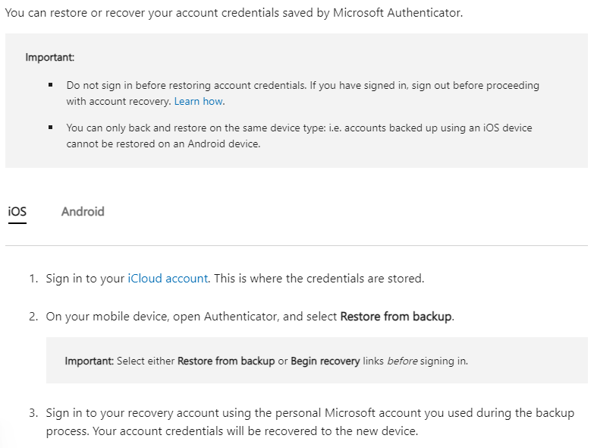Select the iOS tab
The height and width of the screenshot is (448, 597).
pos(17,212)
